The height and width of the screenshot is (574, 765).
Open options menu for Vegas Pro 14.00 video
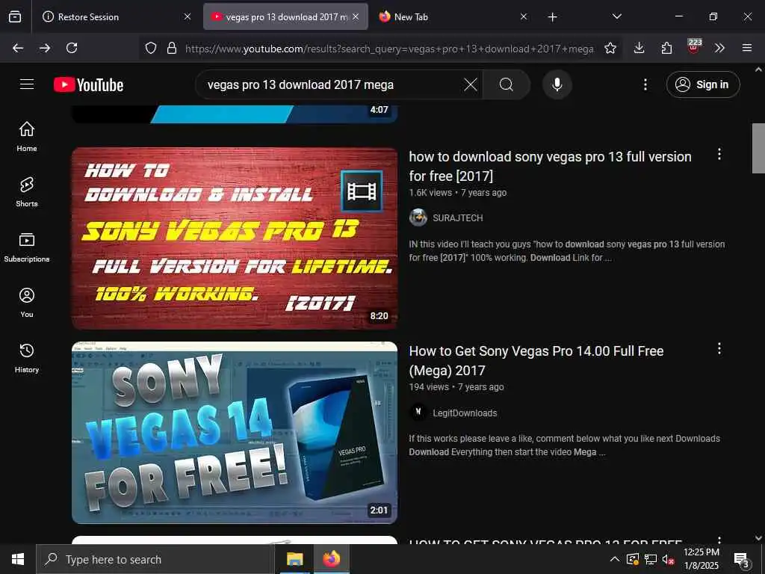[x=719, y=348]
